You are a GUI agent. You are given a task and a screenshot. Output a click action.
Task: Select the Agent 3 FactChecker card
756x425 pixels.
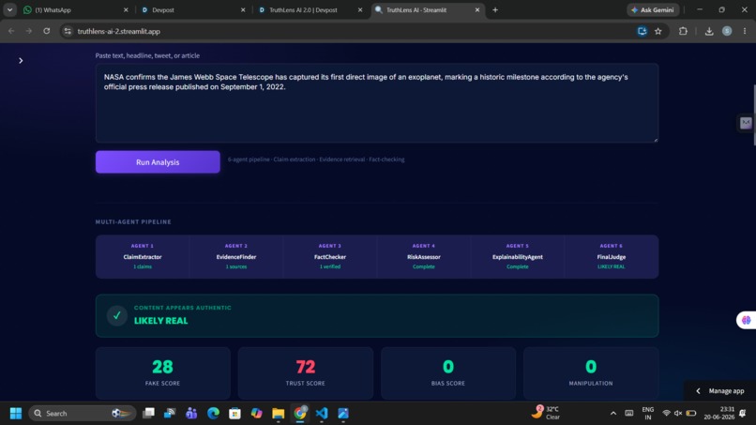[x=330, y=257]
